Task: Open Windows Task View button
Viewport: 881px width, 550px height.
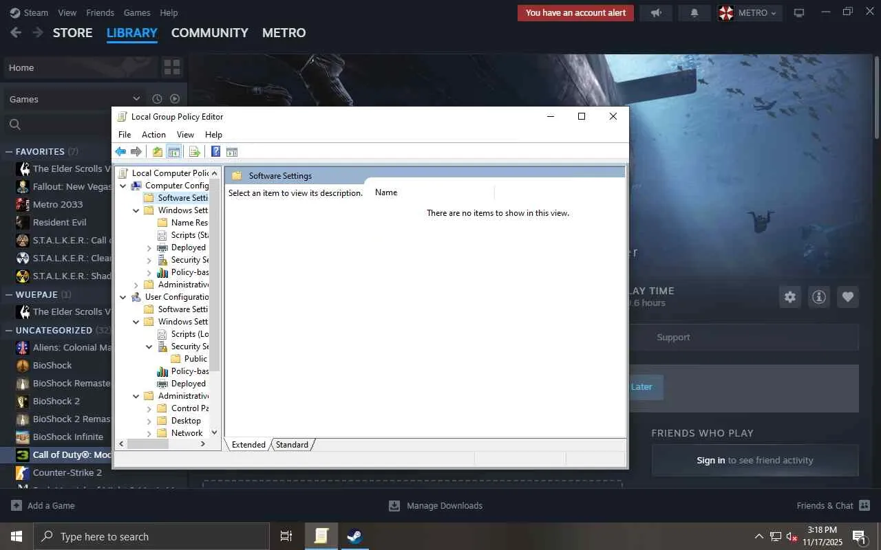Action: (286, 536)
